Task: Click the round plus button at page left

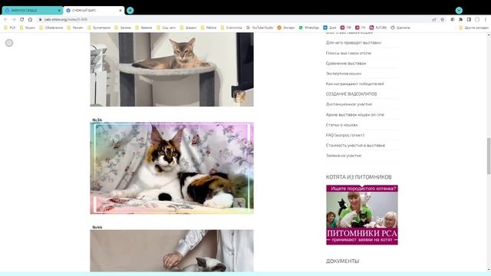Action: [9, 43]
